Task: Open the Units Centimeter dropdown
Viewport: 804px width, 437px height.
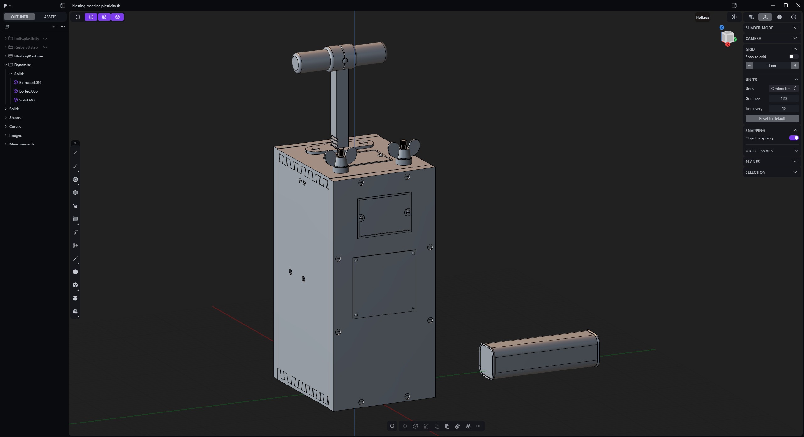Action: (784, 88)
